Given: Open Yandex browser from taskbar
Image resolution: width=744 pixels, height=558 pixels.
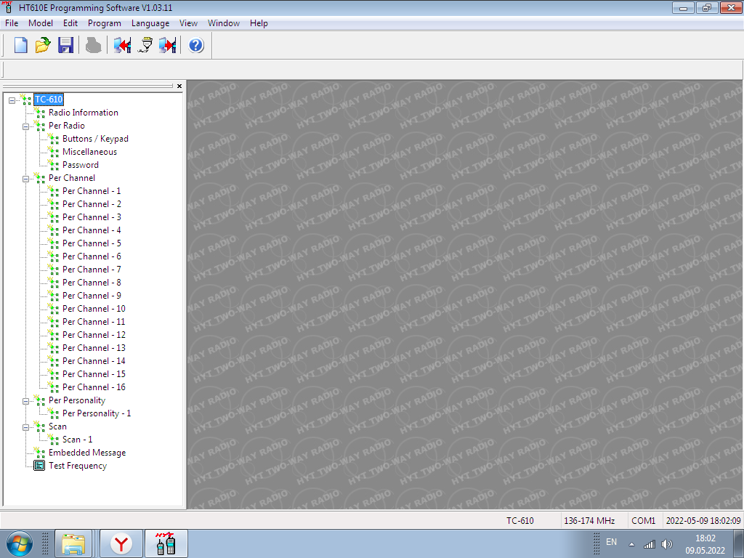Looking at the screenshot, I should [121, 543].
